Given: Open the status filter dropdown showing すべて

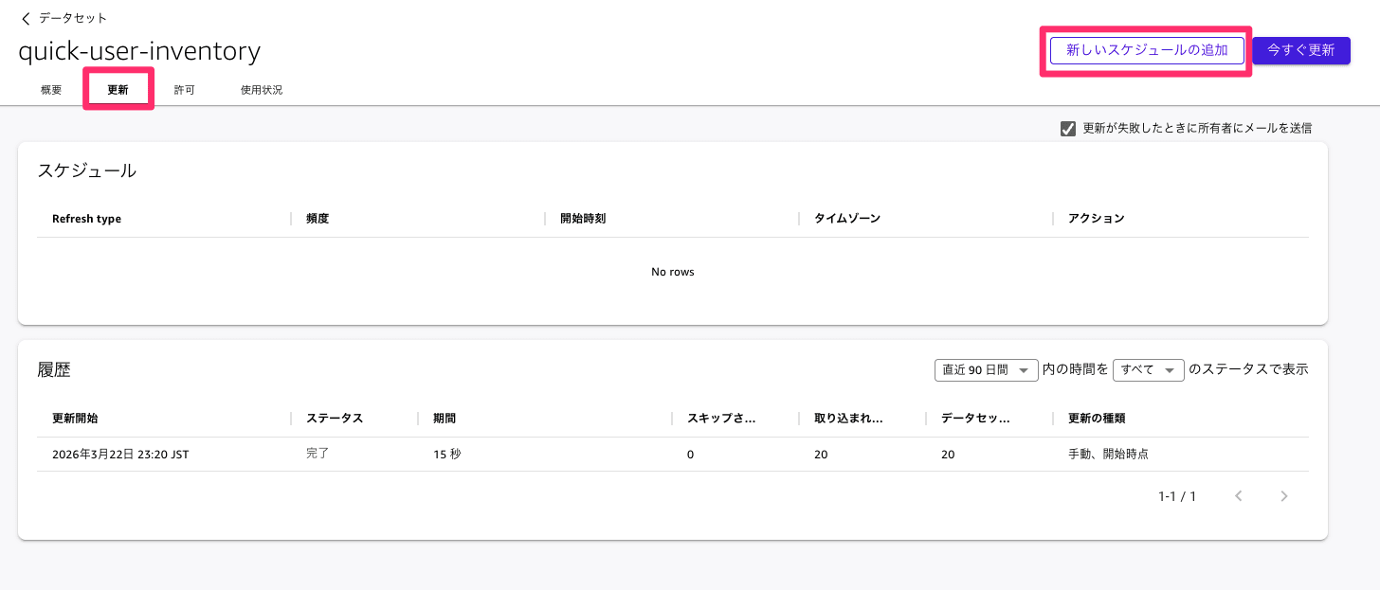Looking at the screenshot, I should tap(1148, 369).
